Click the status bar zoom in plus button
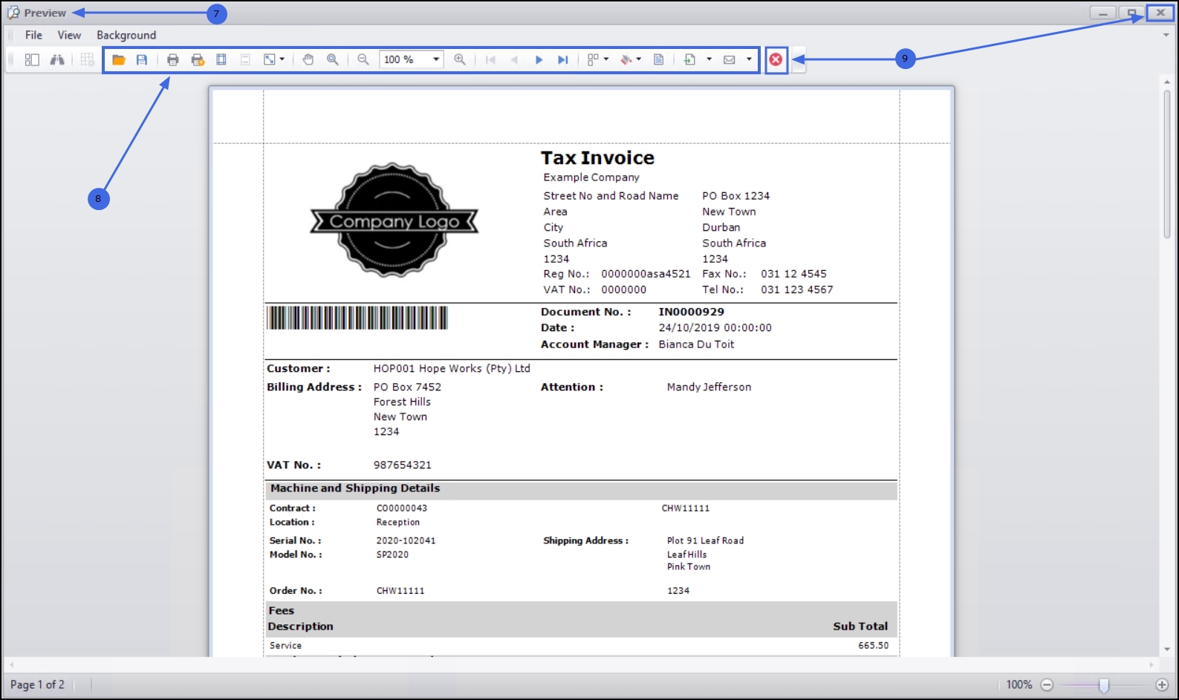 [x=1162, y=685]
